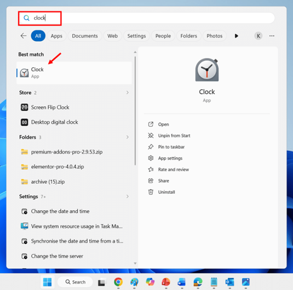Image resolution: width=293 pixels, height=290 pixels.
Task: Click Synchronise the date and time text
Action: pyautogui.click(x=77, y=241)
